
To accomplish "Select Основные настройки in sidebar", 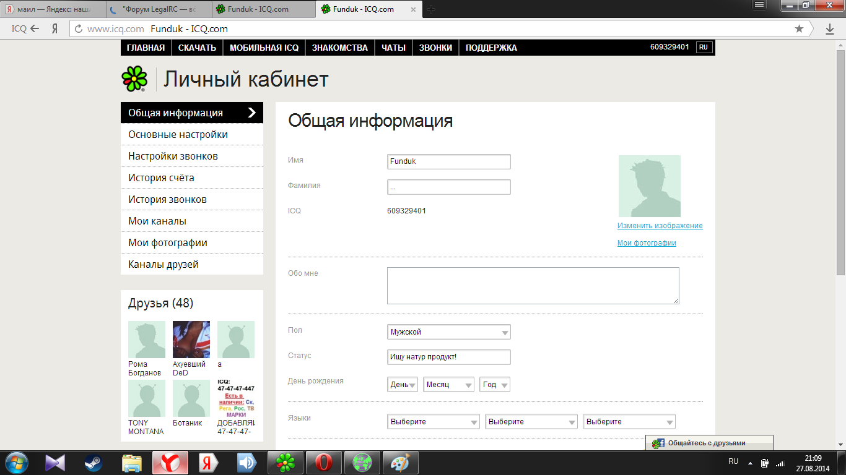I will [192, 134].
